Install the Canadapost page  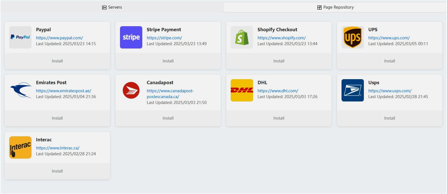tap(168, 118)
